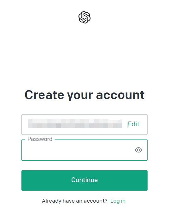Viewport: 169px width, 220px height.
Task: Open the Log in link
Action: 118,201
